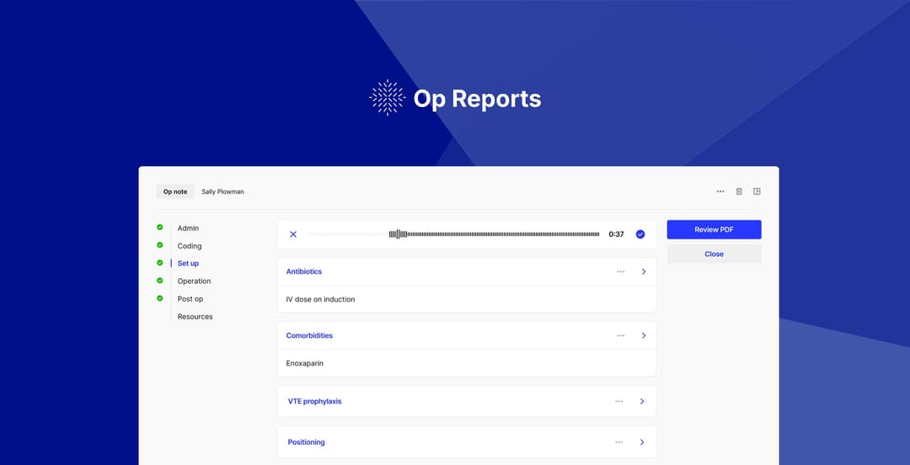Screen dimensions: 910x465
Task: Open Comorbidities ellipsis options
Action: [x=621, y=335]
